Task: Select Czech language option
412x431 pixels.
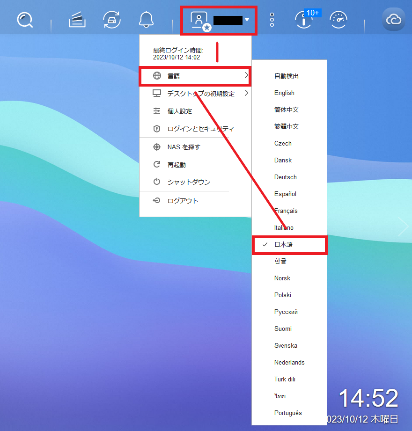Action: (289, 143)
